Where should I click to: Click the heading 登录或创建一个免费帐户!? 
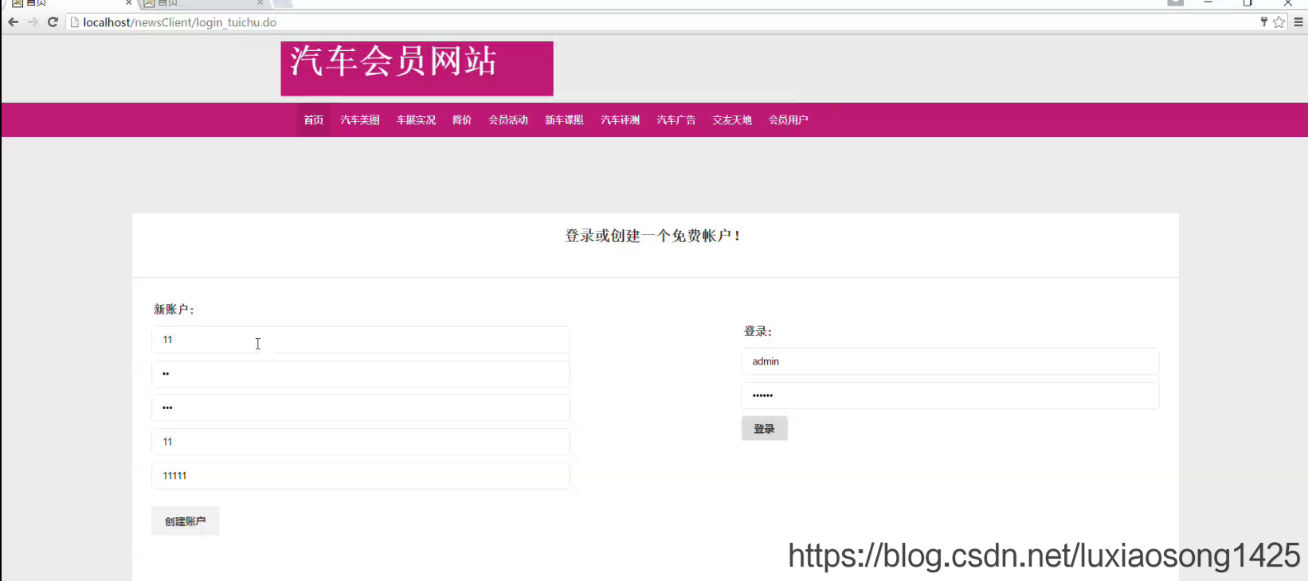click(653, 236)
